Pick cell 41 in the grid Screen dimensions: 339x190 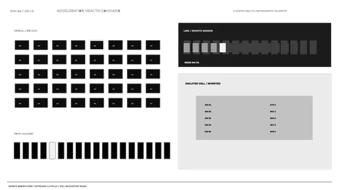96,60
